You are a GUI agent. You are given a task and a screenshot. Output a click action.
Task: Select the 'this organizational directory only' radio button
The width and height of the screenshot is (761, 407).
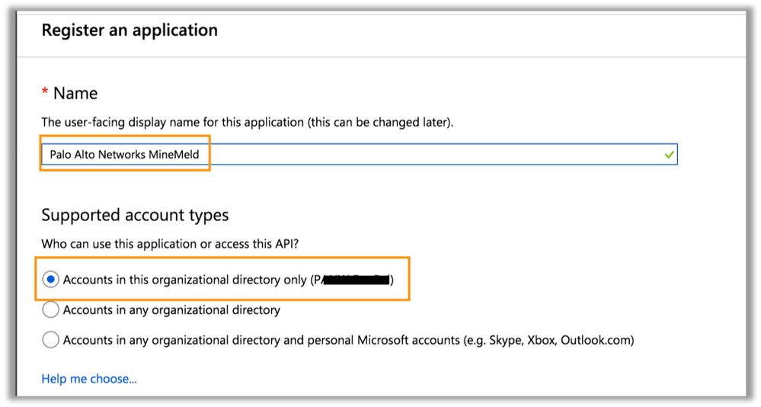click(x=50, y=280)
